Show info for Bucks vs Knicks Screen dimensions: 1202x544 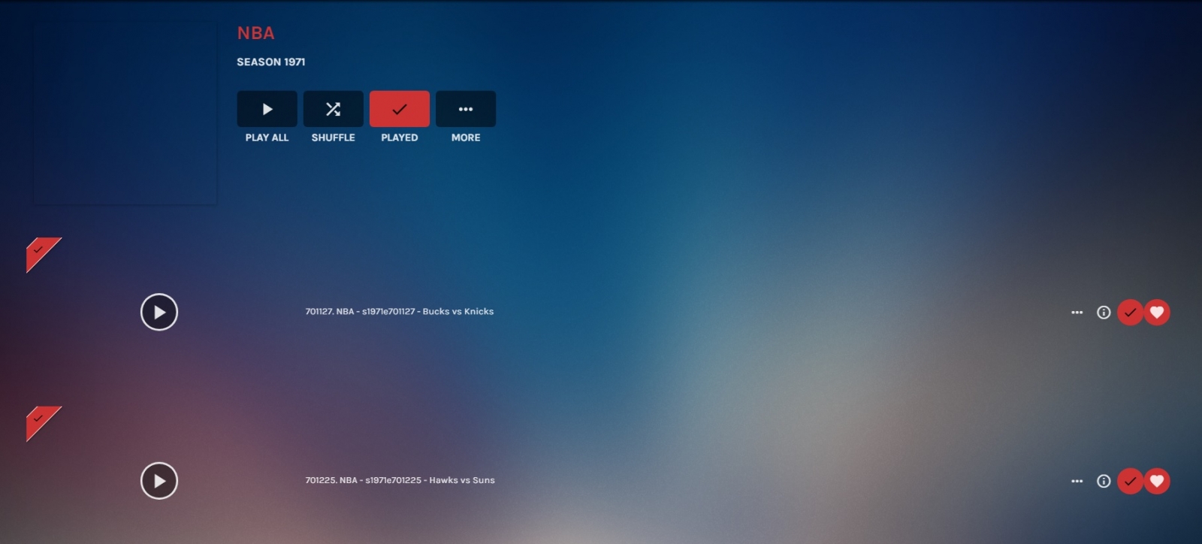point(1104,312)
